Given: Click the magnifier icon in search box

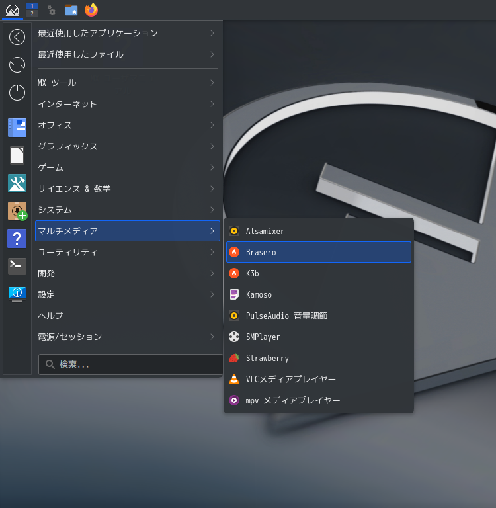Looking at the screenshot, I should point(50,364).
